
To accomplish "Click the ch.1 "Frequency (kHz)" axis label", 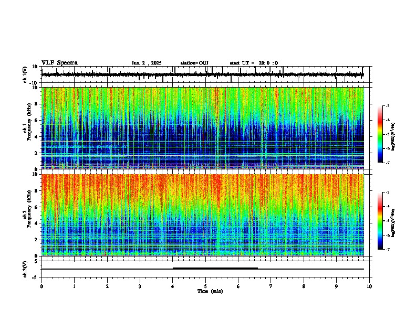I will tap(29, 122).
